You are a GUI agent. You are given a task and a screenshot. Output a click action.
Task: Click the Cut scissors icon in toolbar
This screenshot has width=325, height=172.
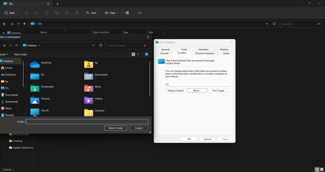pyautogui.click(x=26, y=13)
